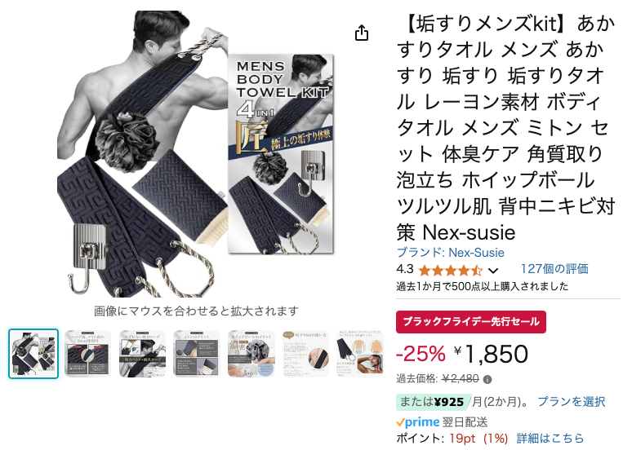Click the prime logo checkmark
This screenshot has height=450, width=632.
pos(400,422)
